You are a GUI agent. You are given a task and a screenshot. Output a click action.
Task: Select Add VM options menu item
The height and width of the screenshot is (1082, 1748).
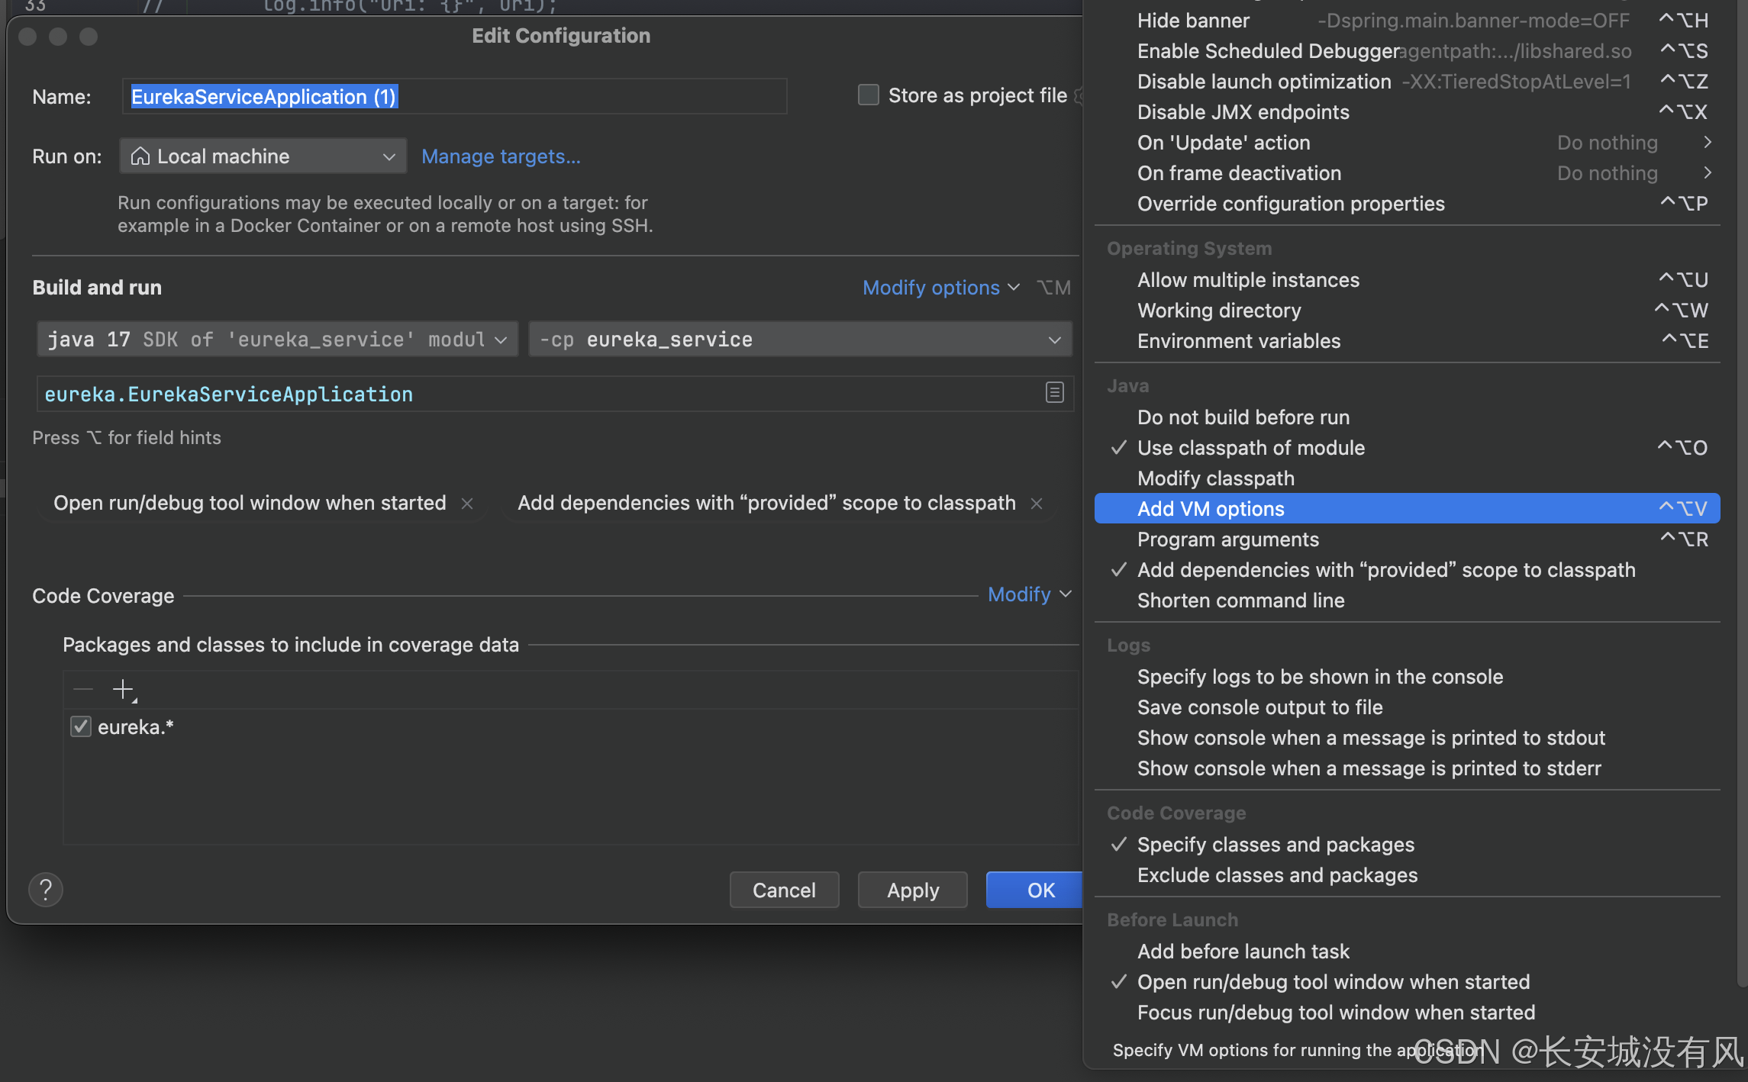tap(1407, 509)
